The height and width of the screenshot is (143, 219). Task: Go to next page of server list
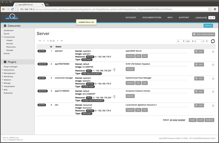[58, 41]
